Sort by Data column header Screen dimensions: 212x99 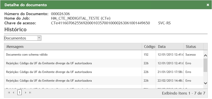170,47
